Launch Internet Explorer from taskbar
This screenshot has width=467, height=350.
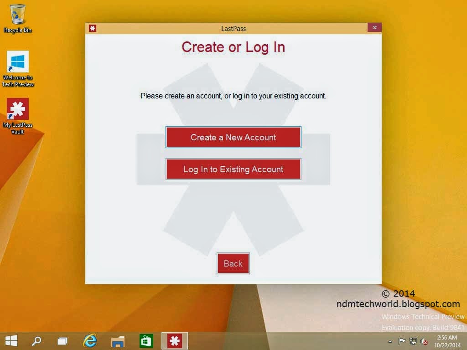tap(90, 341)
